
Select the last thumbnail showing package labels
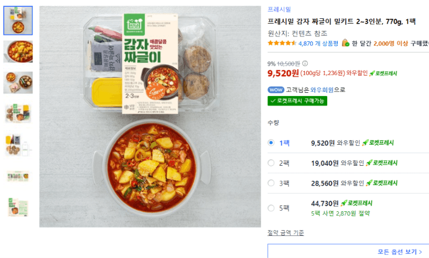18,207
